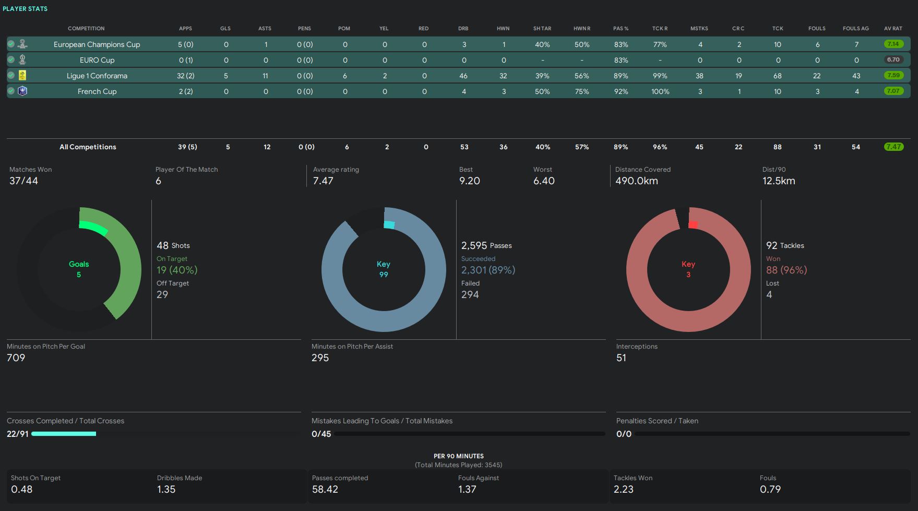Click the Goals donut chart center

pyautogui.click(x=79, y=269)
